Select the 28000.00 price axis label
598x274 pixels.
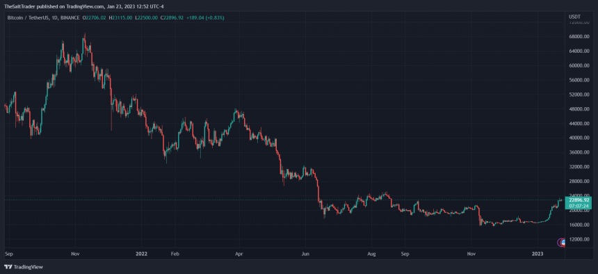[579, 182]
